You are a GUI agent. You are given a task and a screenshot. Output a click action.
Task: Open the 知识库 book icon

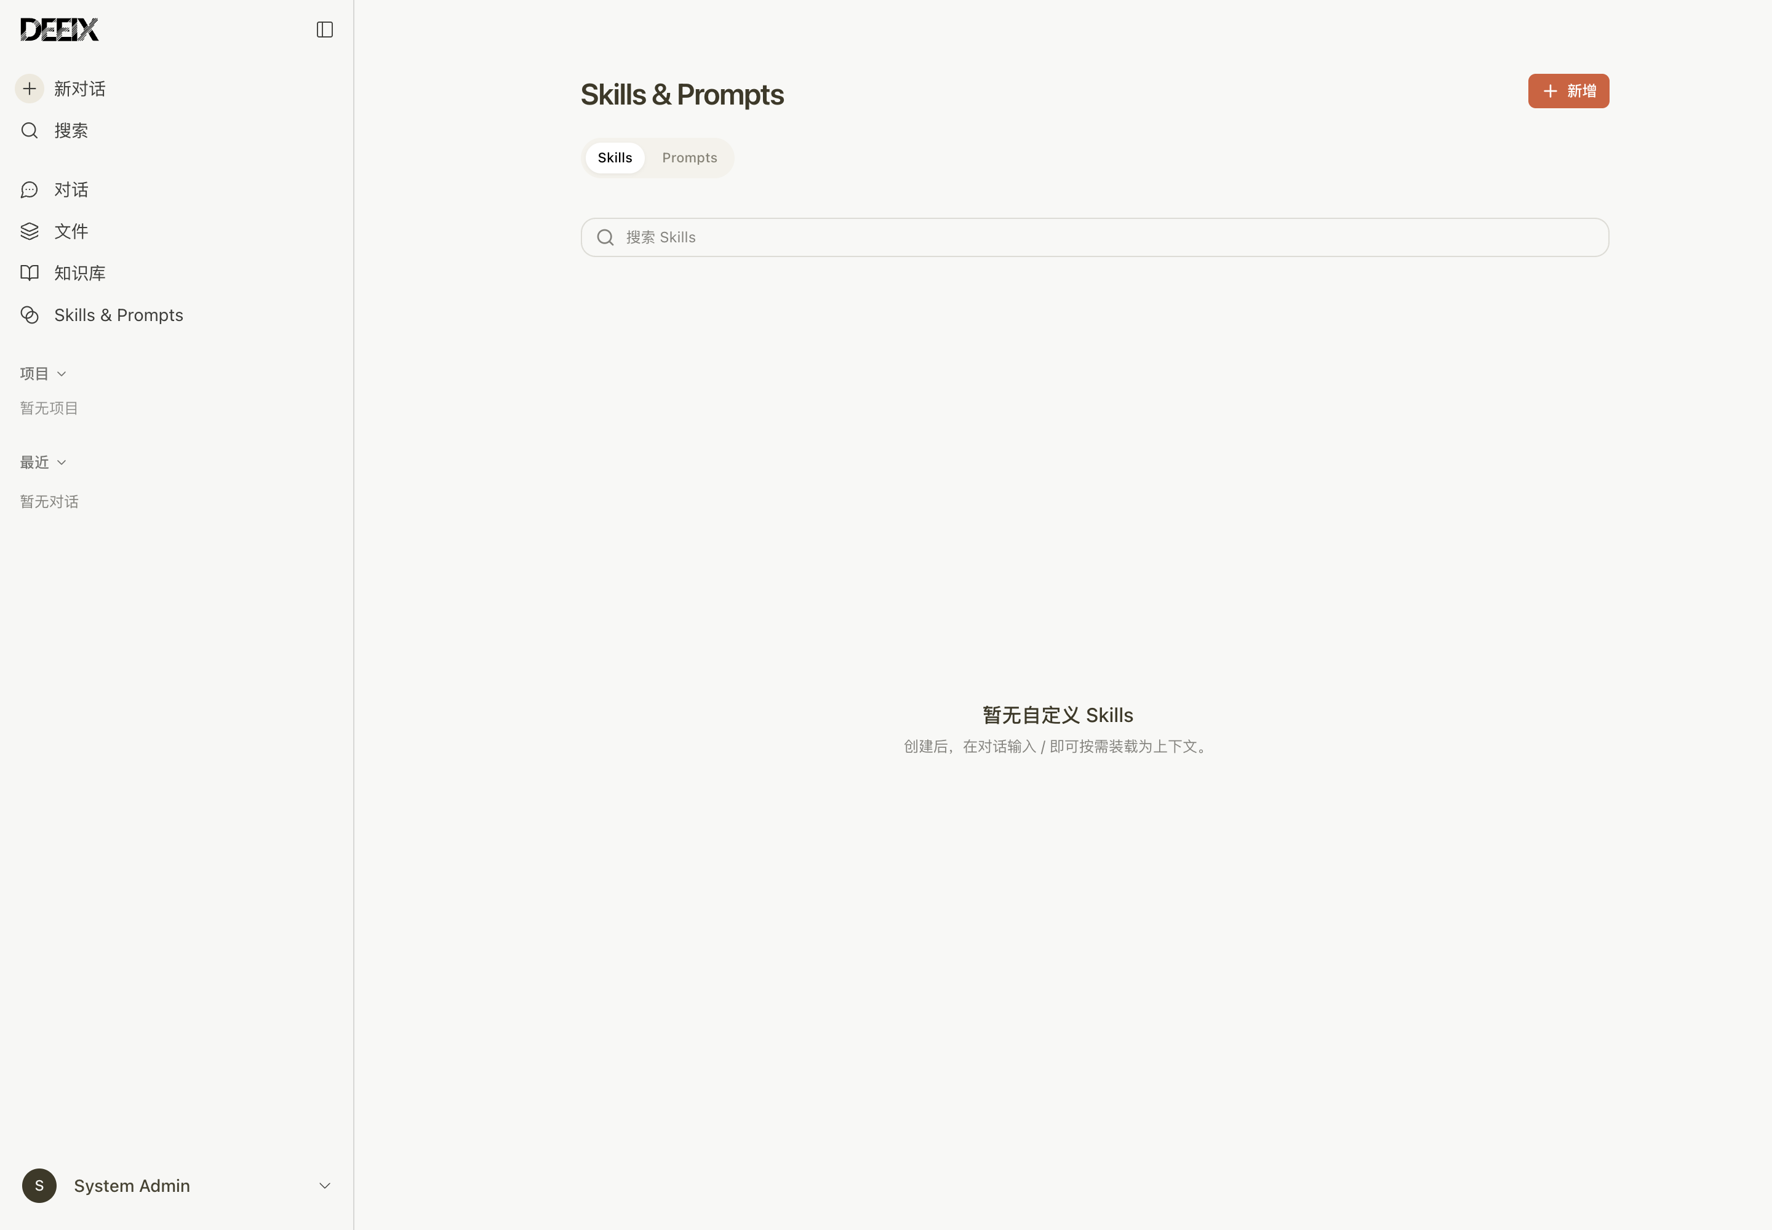[x=30, y=273]
